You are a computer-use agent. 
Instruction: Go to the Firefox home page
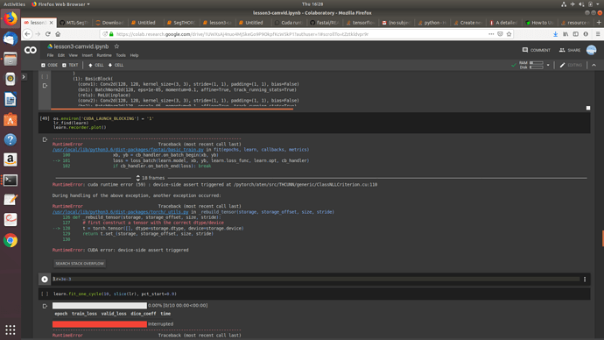58,34
